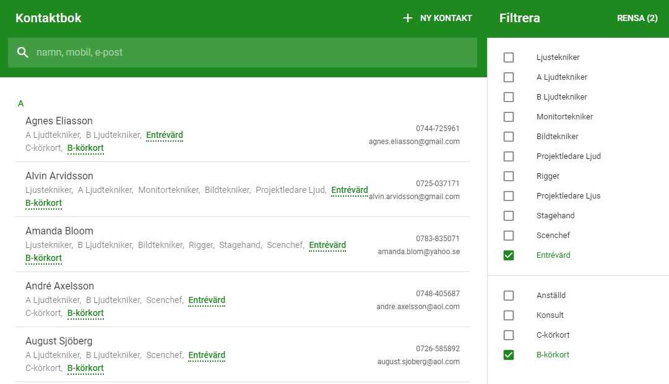669x384 pixels.
Task: Check the A Ljudtekniker filter
Action: pos(509,77)
